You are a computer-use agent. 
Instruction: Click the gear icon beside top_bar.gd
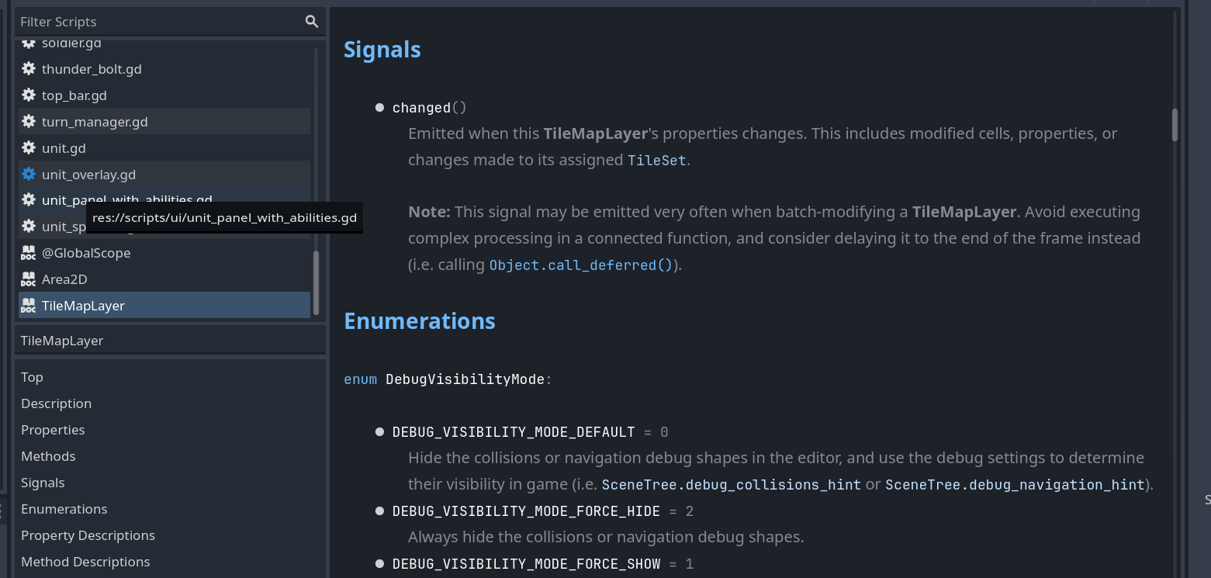(29, 95)
